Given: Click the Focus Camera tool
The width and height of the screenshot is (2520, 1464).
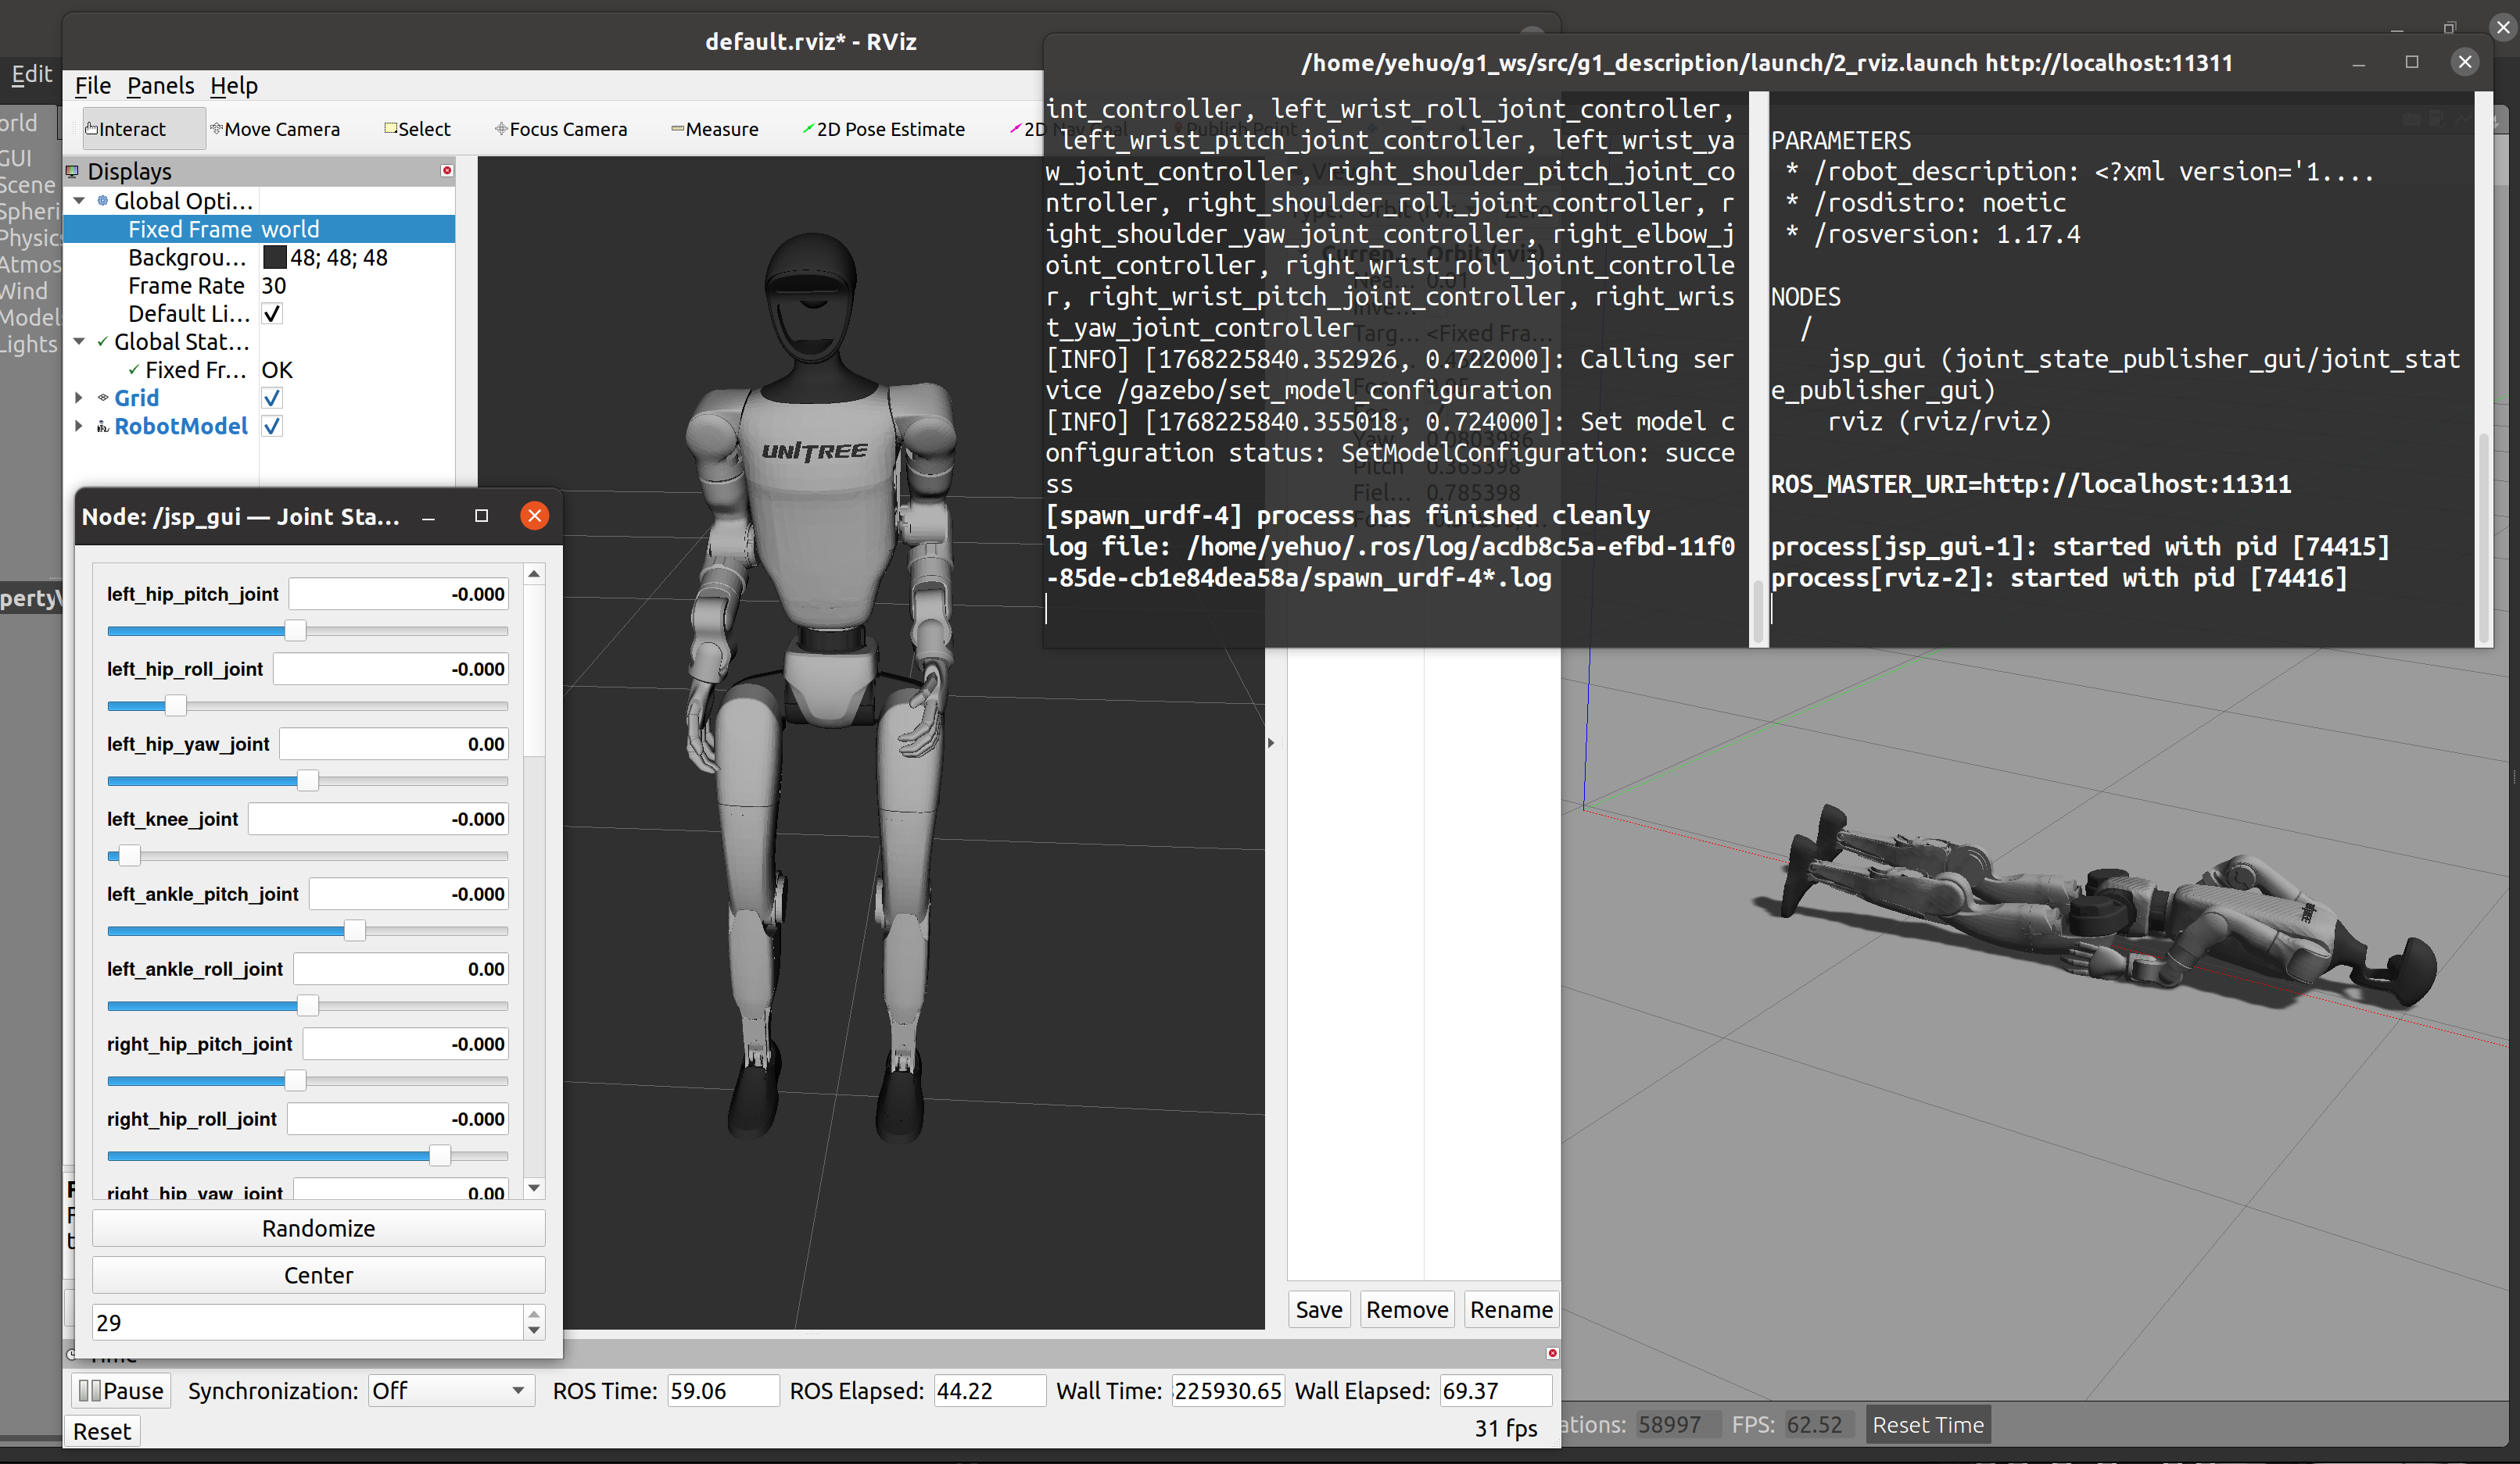Looking at the screenshot, I should [561, 129].
